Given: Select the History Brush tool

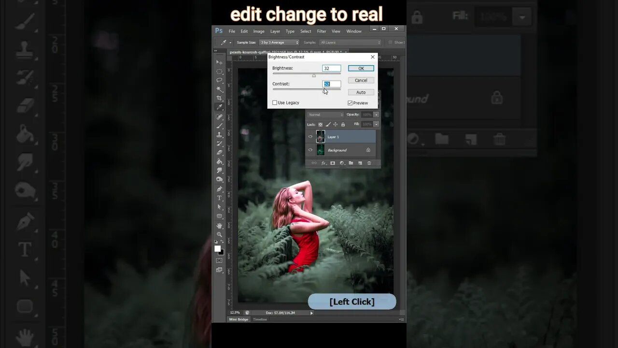Looking at the screenshot, I should click(219, 144).
